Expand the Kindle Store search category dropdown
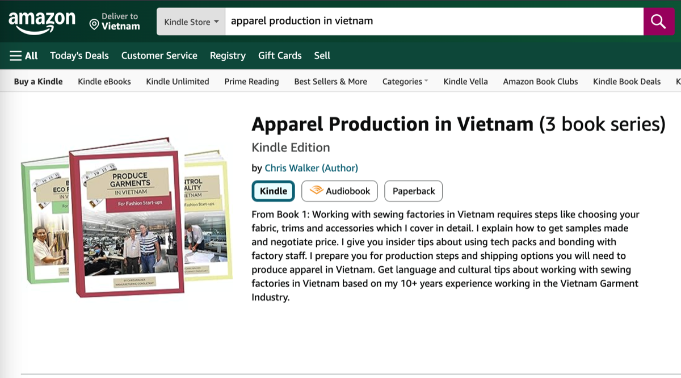Screen dimensions: 681x378 [191, 22]
